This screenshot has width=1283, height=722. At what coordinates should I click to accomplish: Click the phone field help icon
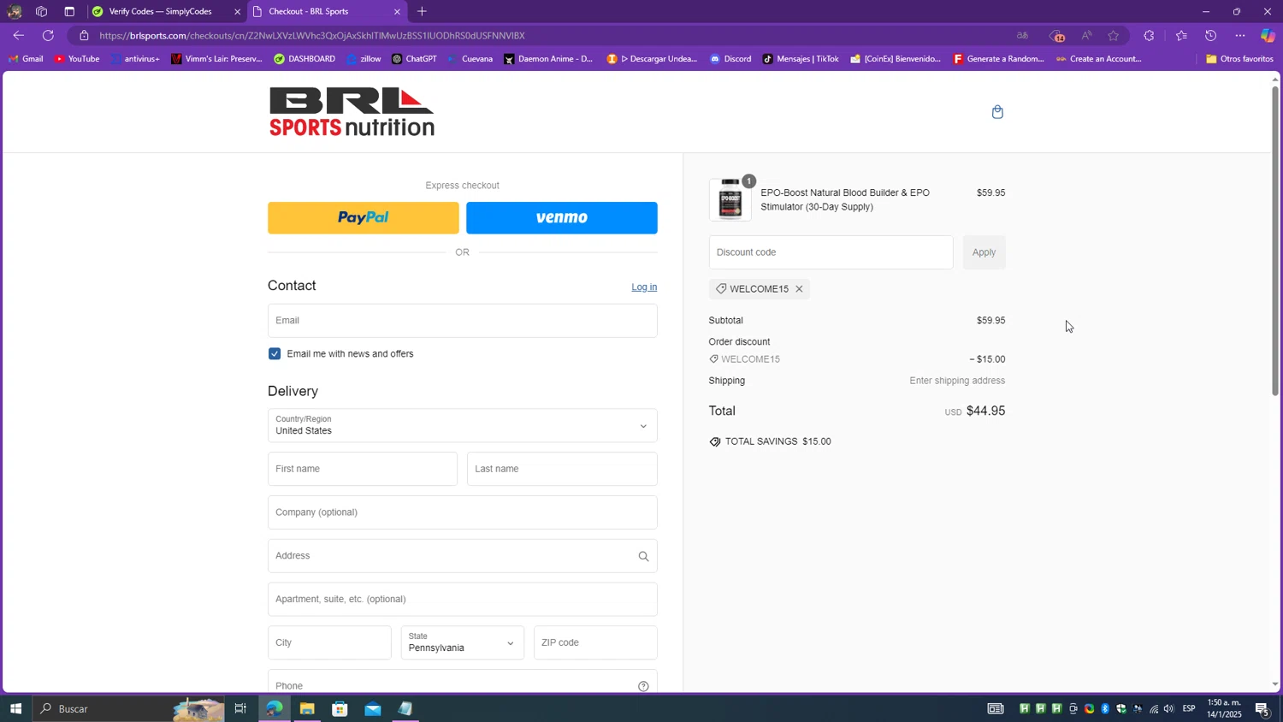(643, 686)
